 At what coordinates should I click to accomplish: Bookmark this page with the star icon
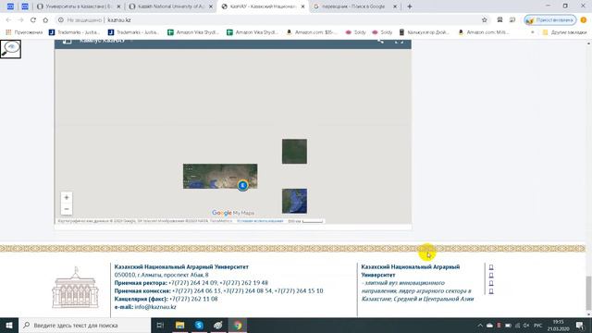coord(485,20)
